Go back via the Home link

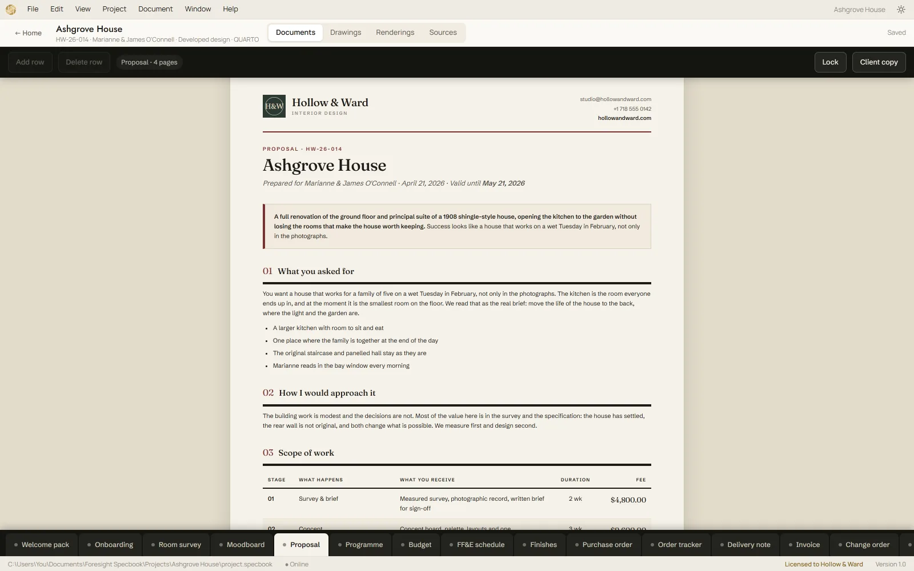[28, 33]
